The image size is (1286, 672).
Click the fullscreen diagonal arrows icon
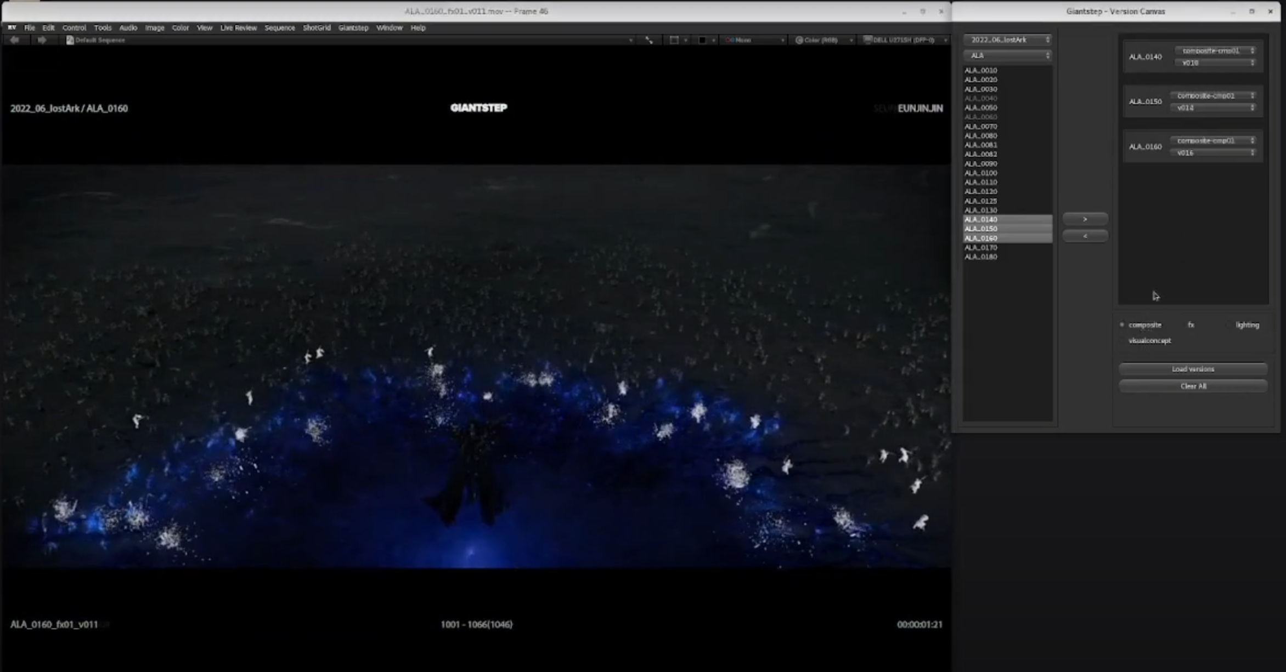(649, 40)
